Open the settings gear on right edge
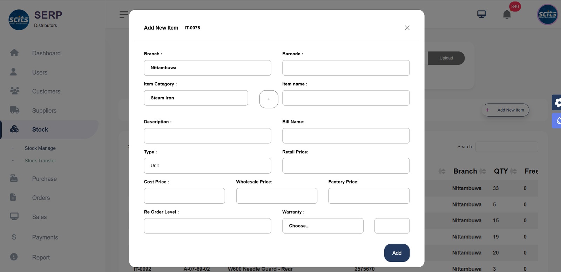Viewport: 561px width, 272px height. (x=557, y=103)
